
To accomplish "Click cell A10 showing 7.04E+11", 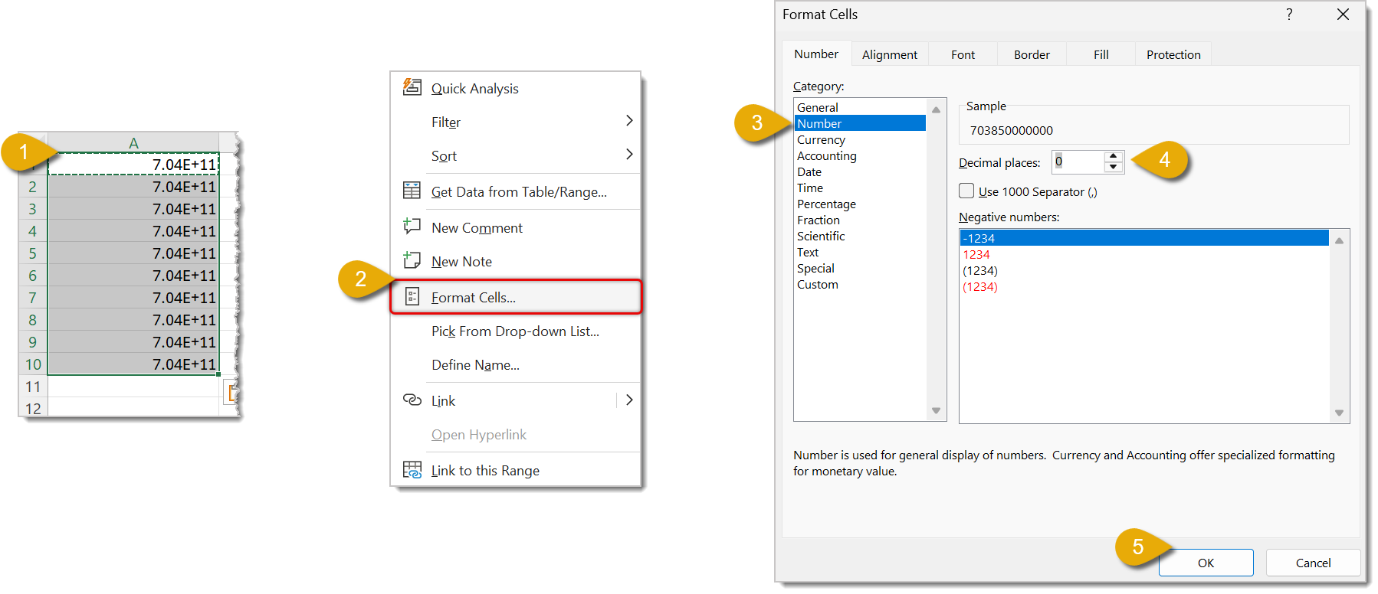I will click(x=133, y=364).
